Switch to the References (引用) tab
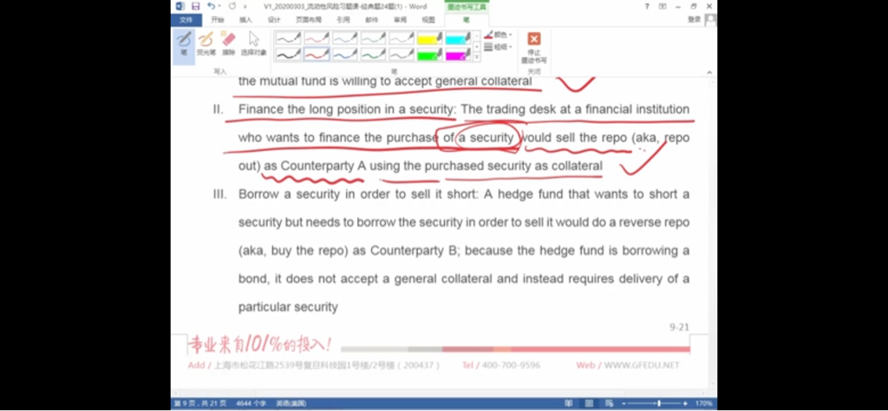 [343, 20]
